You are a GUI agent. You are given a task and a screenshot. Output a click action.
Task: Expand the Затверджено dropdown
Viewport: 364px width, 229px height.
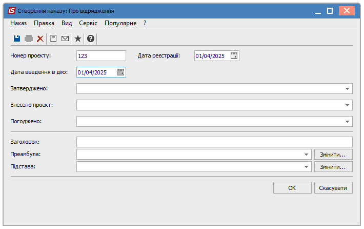click(347, 89)
